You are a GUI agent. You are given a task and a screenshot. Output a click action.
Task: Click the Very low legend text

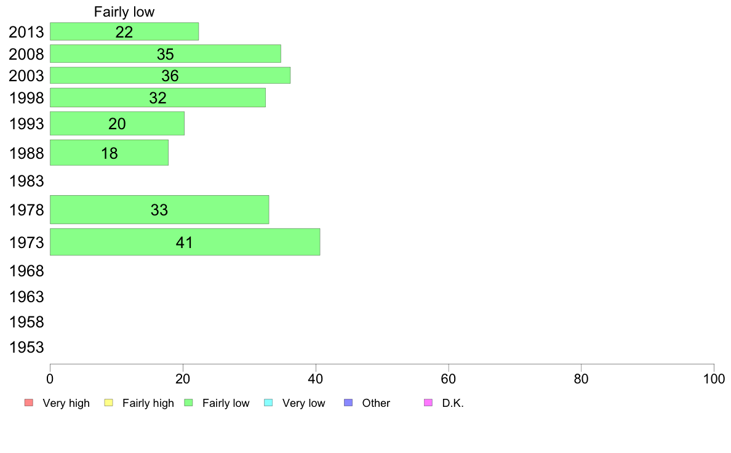[303, 403]
